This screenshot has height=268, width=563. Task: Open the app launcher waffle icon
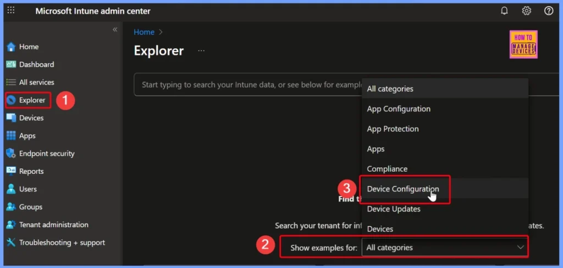11,10
